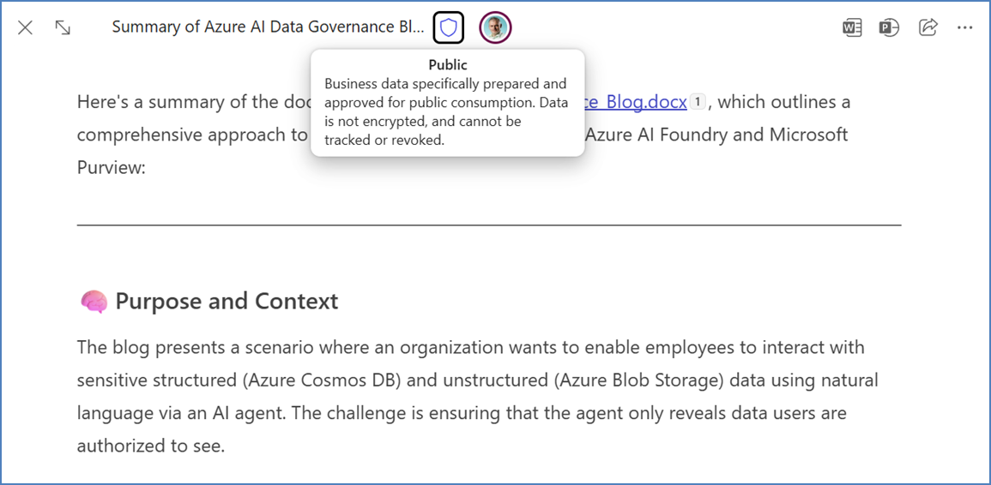Click the citation reference number 1 badge

pyautogui.click(x=698, y=102)
